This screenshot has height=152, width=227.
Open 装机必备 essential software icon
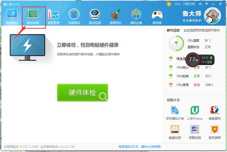pyautogui.click(x=137, y=16)
